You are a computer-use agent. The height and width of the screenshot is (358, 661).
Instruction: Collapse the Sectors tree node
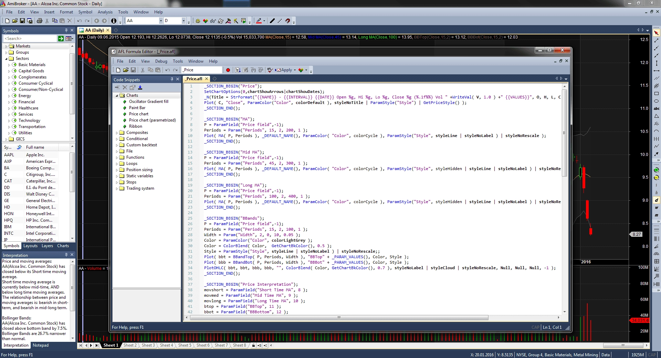coord(6,59)
